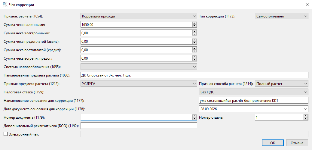Focus the Дополнительный реквизит чека (БСО) field
The image size is (312, 150).
coord(139,126)
